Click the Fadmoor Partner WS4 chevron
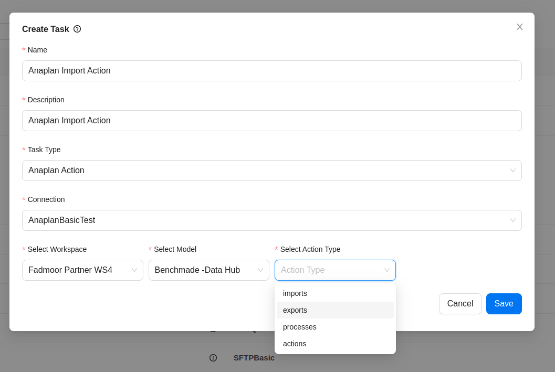 pyautogui.click(x=134, y=270)
